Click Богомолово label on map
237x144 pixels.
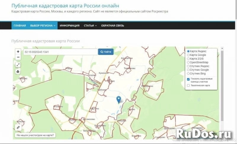89,119
